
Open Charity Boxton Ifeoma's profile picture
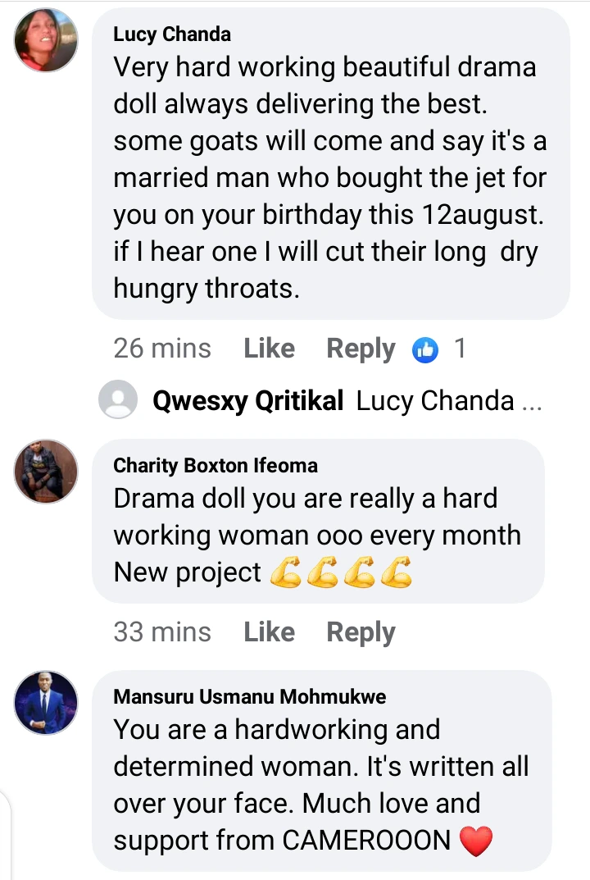point(47,471)
